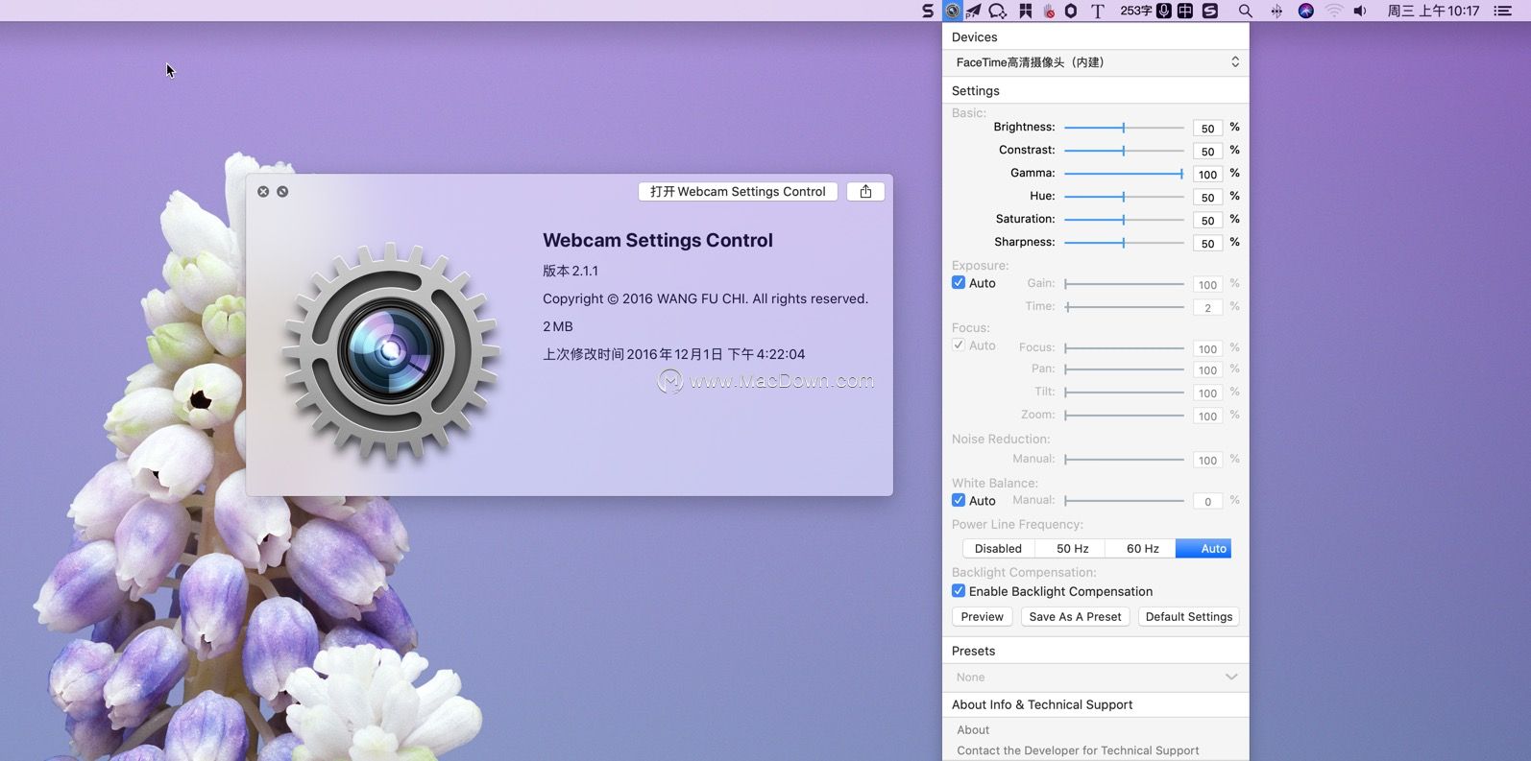Uncheck Auto under Exposure
Viewport: 1531px width, 761px height.
tap(959, 283)
